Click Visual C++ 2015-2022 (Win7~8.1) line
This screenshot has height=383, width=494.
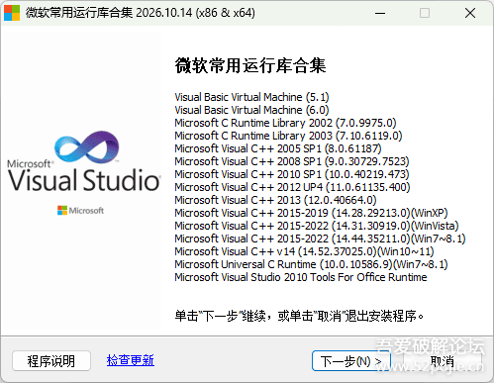(x=320, y=239)
